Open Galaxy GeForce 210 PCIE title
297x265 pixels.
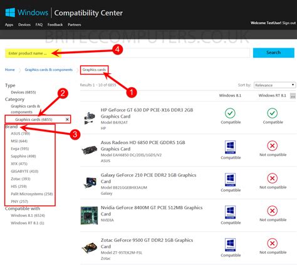pyautogui.click(x=148, y=178)
